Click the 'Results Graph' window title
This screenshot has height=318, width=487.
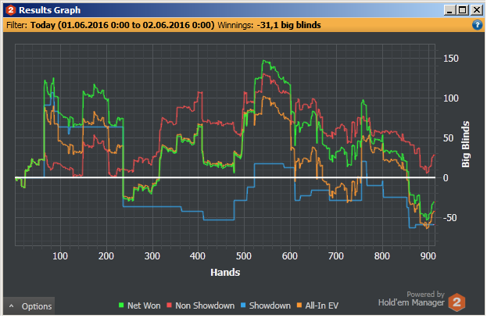(50, 10)
